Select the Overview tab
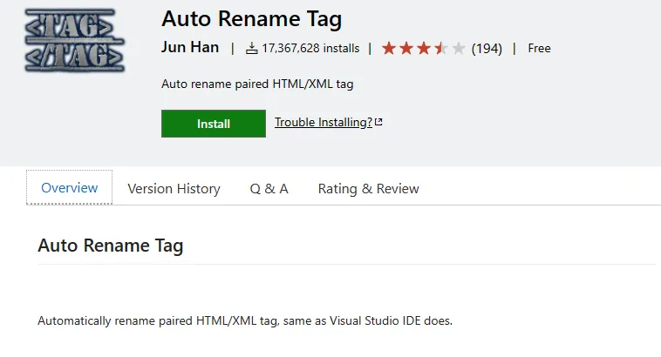The width and height of the screenshot is (661, 357). (x=70, y=188)
